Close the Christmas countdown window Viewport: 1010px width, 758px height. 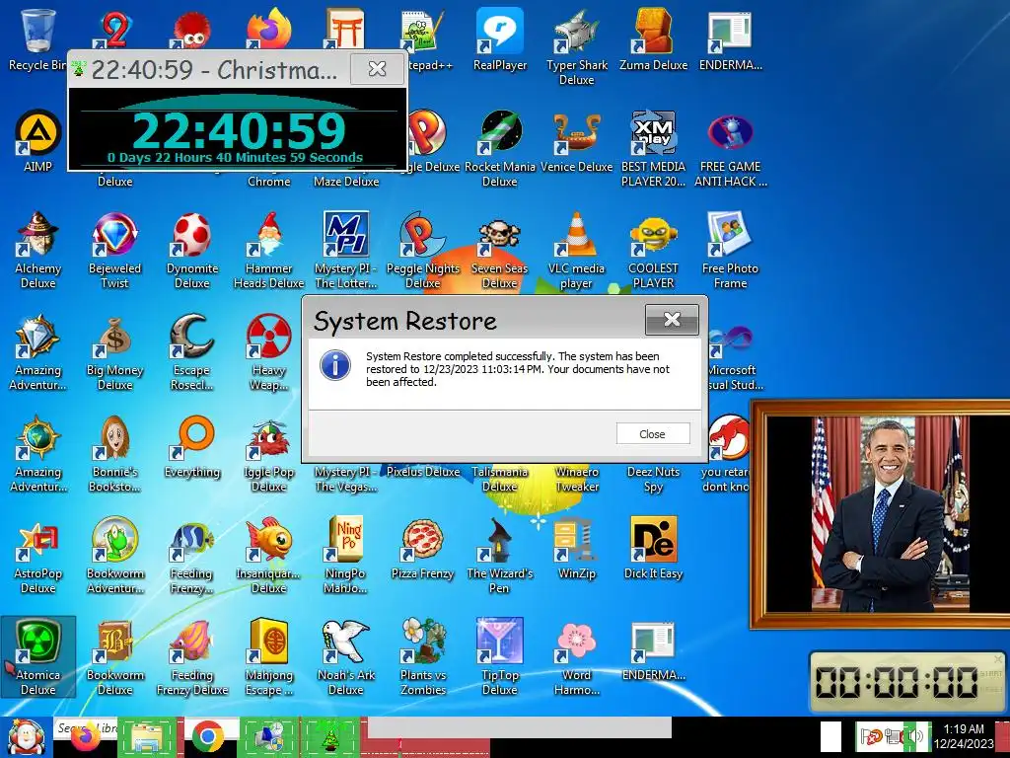[x=378, y=68]
